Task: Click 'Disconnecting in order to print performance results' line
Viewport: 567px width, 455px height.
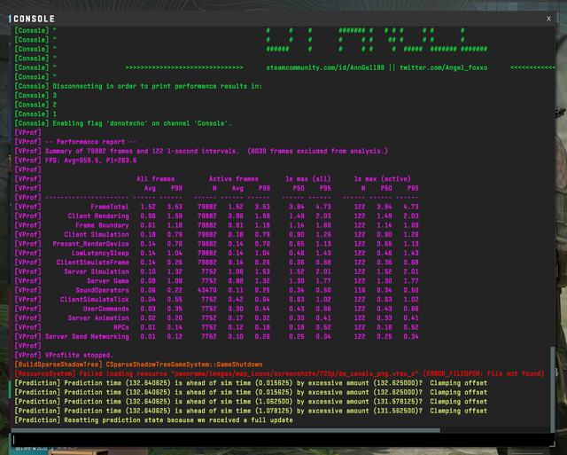Action: tap(138, 86)
